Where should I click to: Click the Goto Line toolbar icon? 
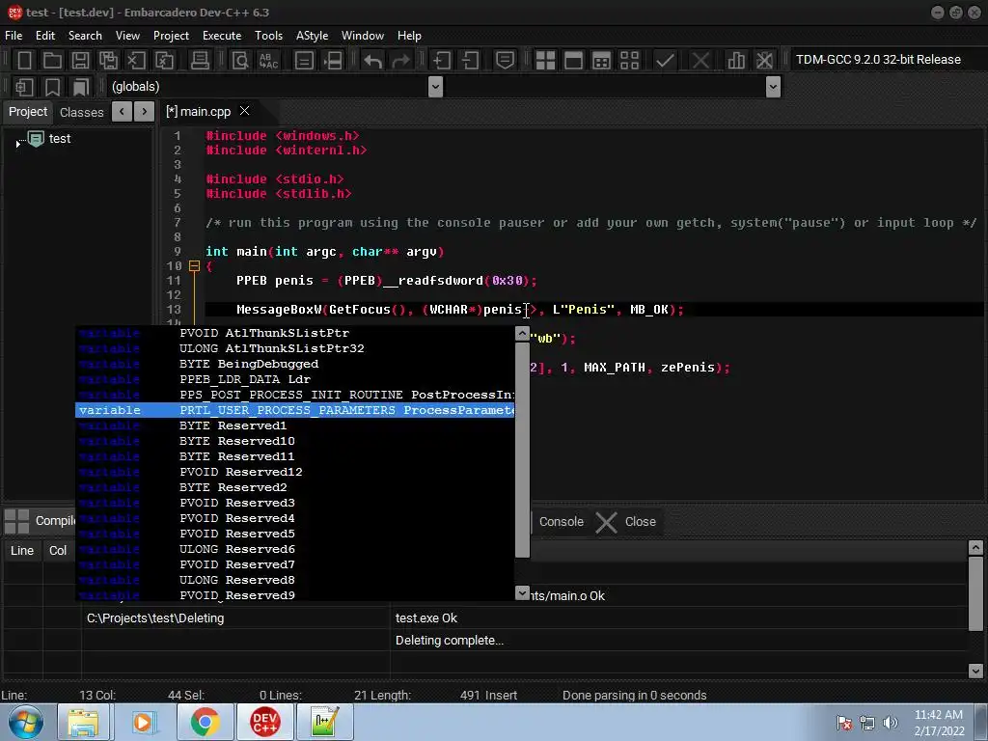click(x=333, y=61)
